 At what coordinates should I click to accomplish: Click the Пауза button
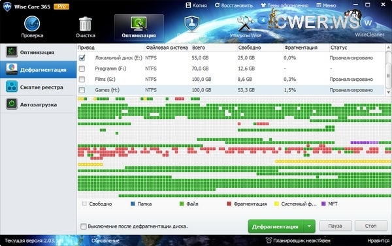pos(335,226)
